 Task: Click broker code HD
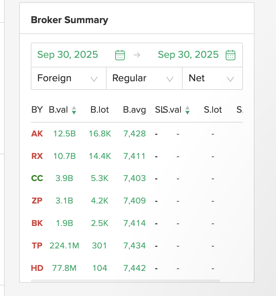[x=37, y=268]
